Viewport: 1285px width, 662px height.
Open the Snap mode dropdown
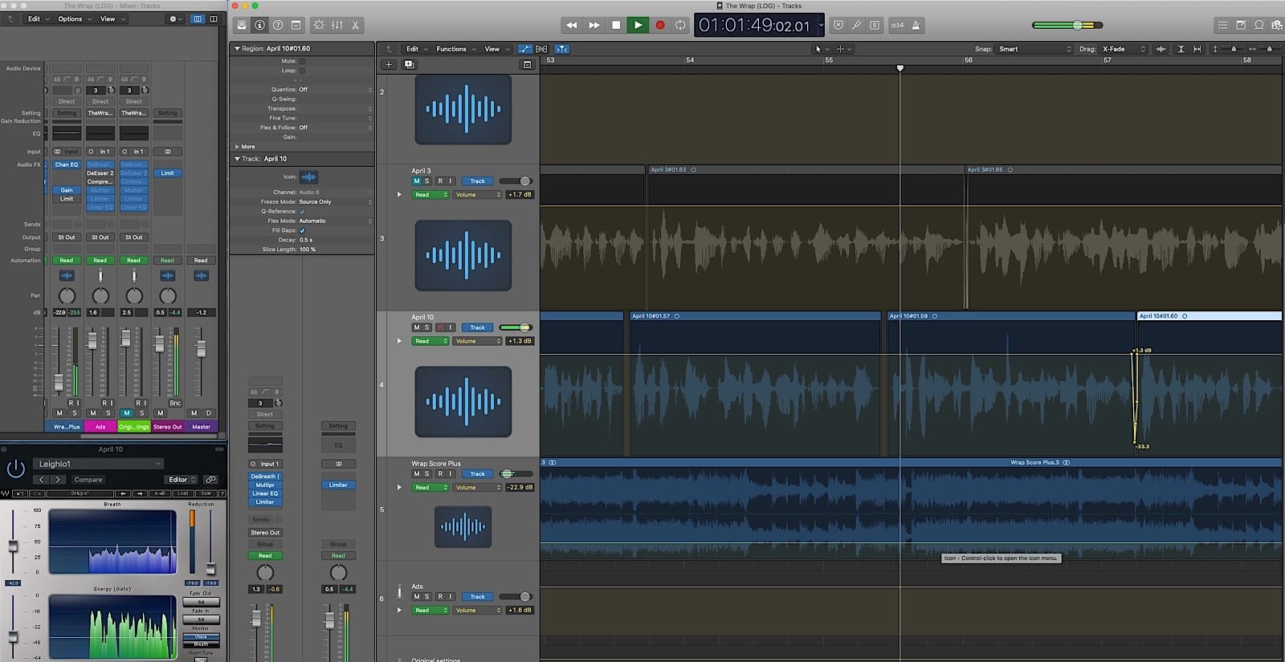pyautogui.click(x=1034, y=49)
